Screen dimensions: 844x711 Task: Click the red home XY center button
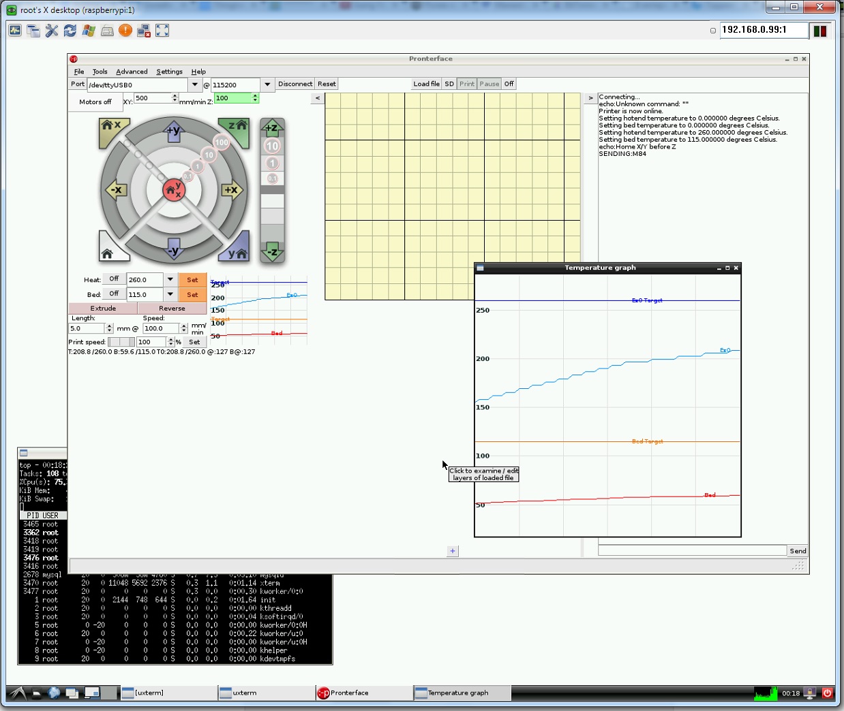pyautogui.click(x=175, y=190)
